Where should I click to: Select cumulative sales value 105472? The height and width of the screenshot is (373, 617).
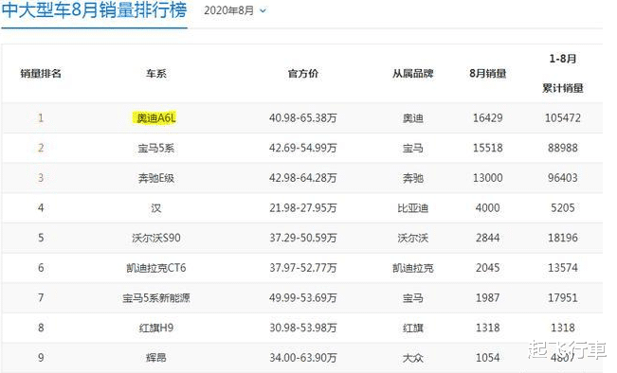pyautogui.click(x=563, y=118)
